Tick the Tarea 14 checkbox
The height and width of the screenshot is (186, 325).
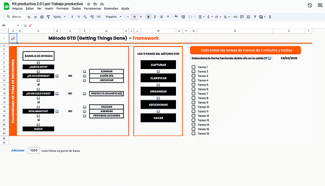194,124
